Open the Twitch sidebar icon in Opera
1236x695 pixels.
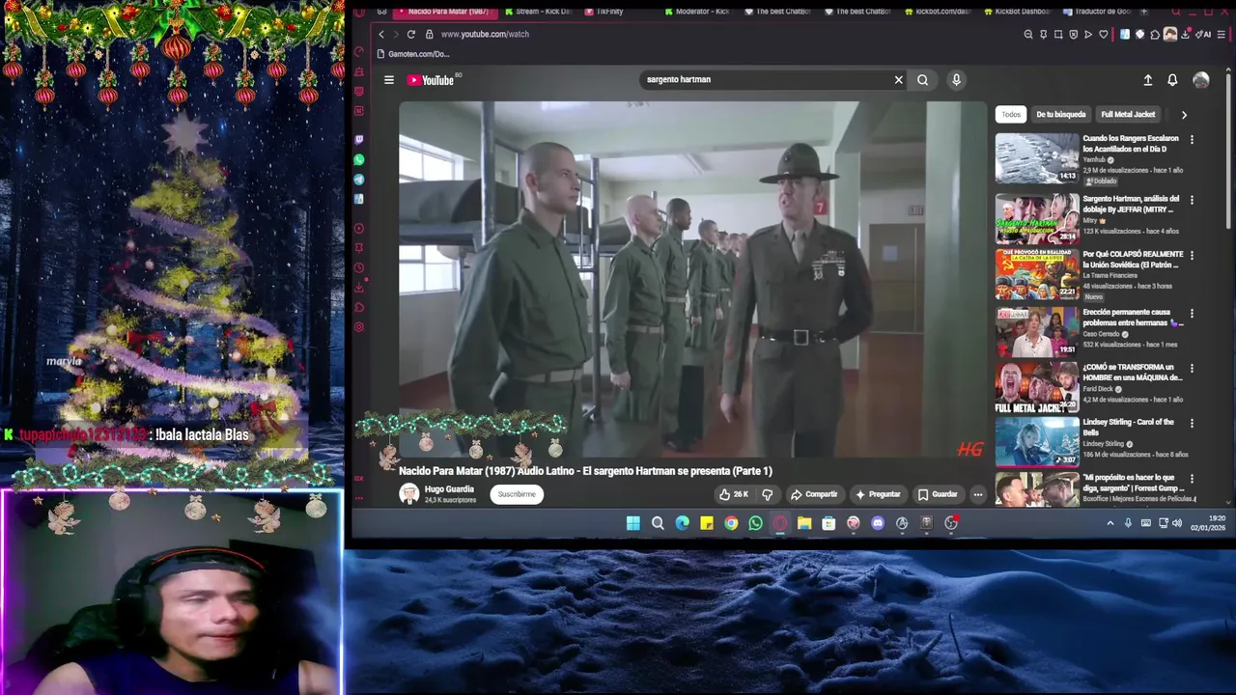359,140
